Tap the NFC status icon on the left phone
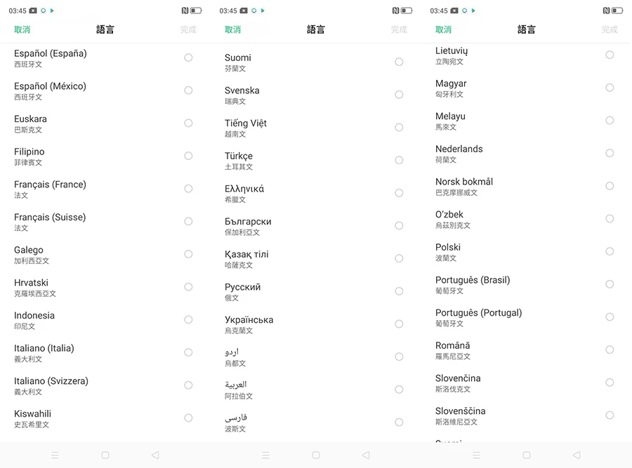 coord(184,11)
